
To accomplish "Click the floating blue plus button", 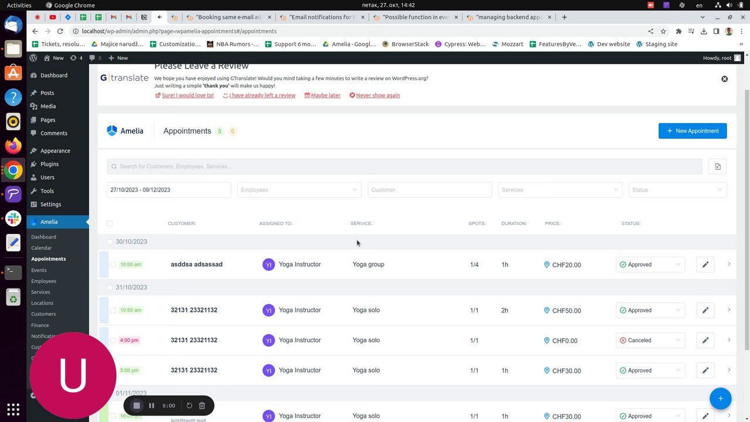I will click(721, 399).
